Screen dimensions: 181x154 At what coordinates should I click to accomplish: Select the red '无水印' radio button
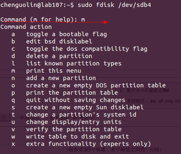(x=75, y=117)
